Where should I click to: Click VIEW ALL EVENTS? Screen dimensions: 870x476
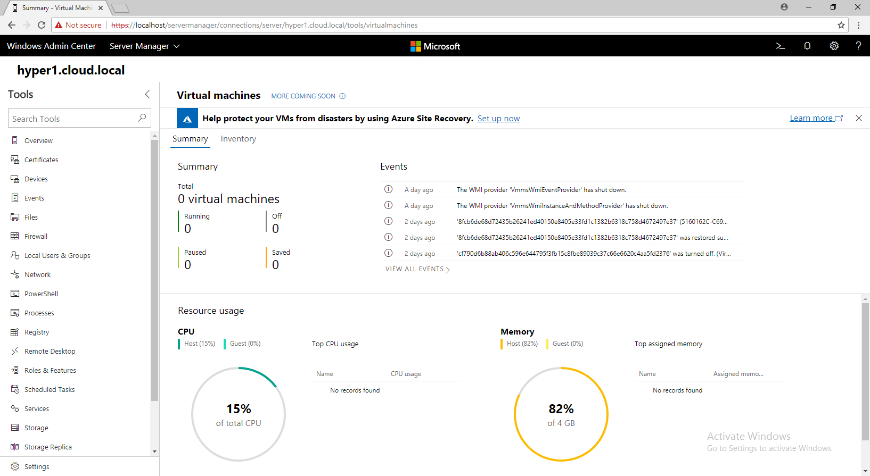(x=417, y=269)
